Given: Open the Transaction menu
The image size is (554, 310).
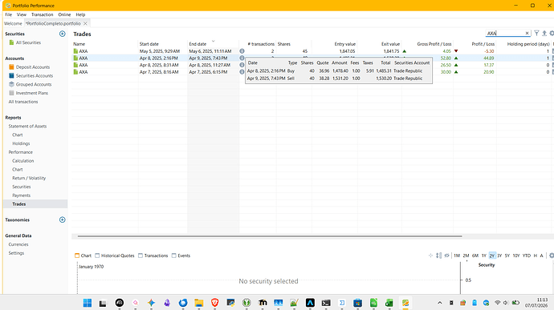Looking at the screenshot, I should click(42, 14).
